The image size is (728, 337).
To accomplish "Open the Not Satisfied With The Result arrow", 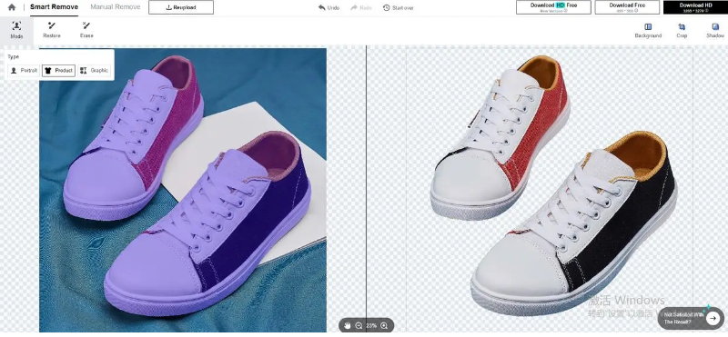I will 713,318.
